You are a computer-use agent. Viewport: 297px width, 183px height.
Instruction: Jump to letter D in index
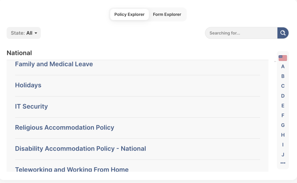coord(283,96)
